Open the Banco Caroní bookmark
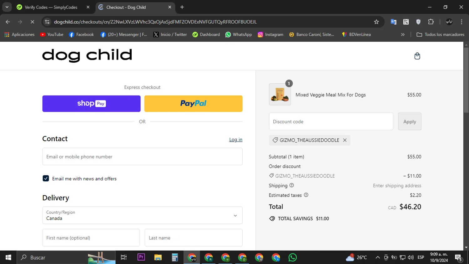Viewport: 469px width, 264px height. (x=311, y=34)
